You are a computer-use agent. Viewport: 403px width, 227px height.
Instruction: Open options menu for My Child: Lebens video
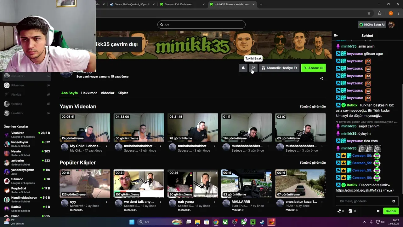[106, 146]
